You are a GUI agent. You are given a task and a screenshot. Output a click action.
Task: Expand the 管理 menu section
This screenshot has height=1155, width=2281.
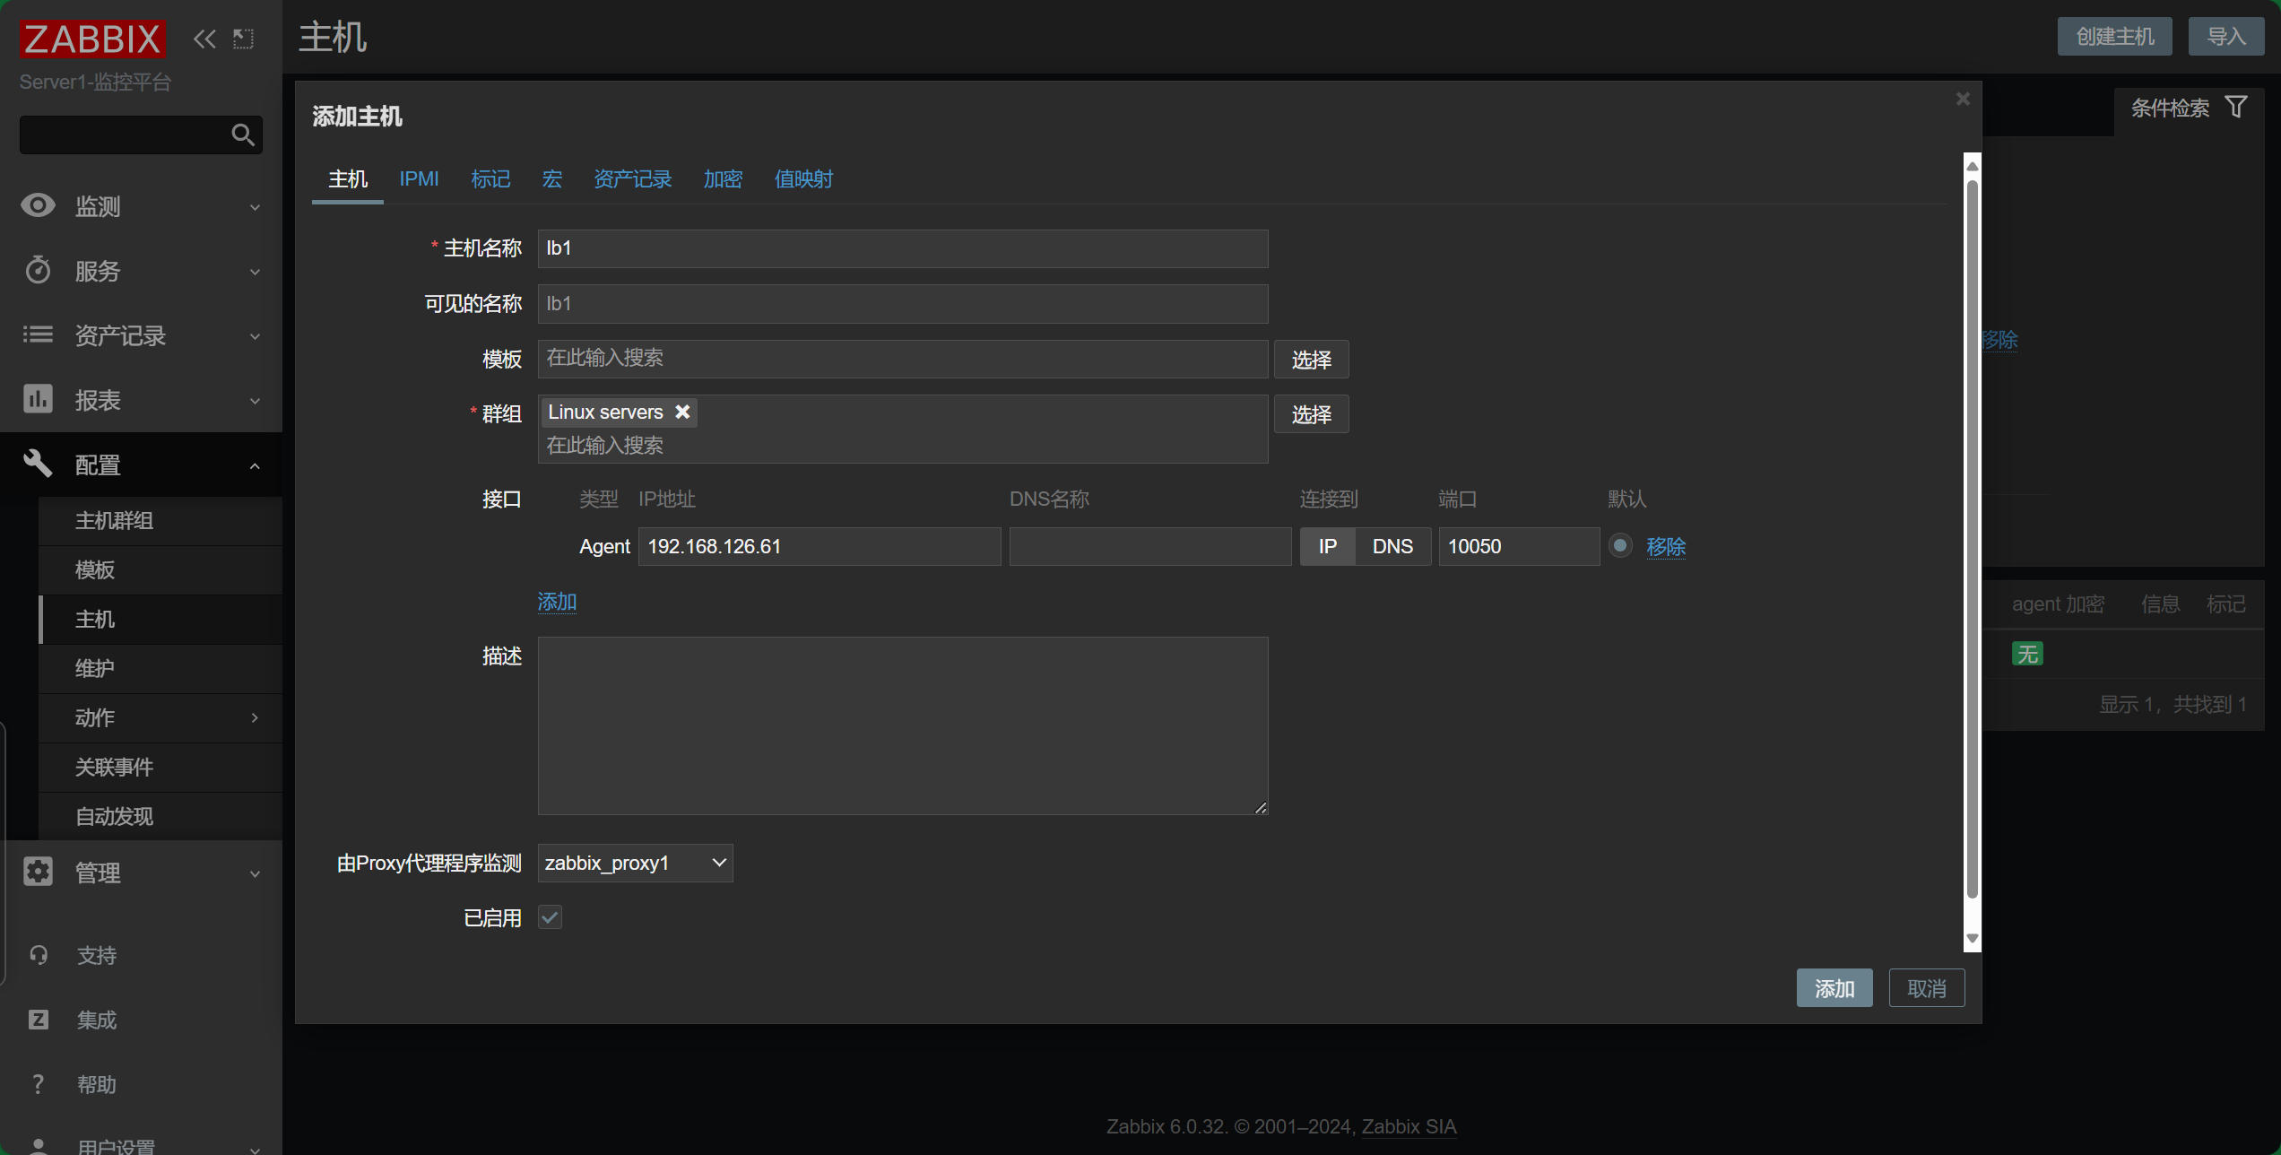[x=255, y=873]
